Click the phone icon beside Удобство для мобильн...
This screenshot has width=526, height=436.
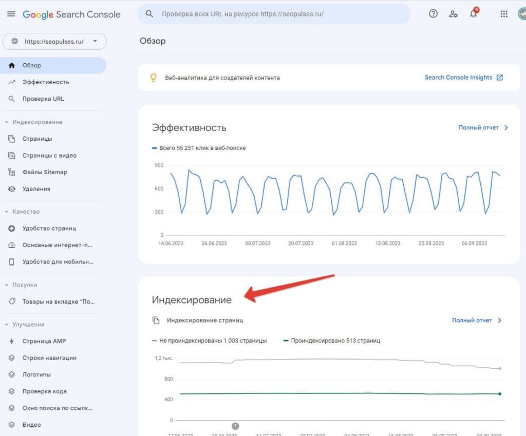point(12,261)
